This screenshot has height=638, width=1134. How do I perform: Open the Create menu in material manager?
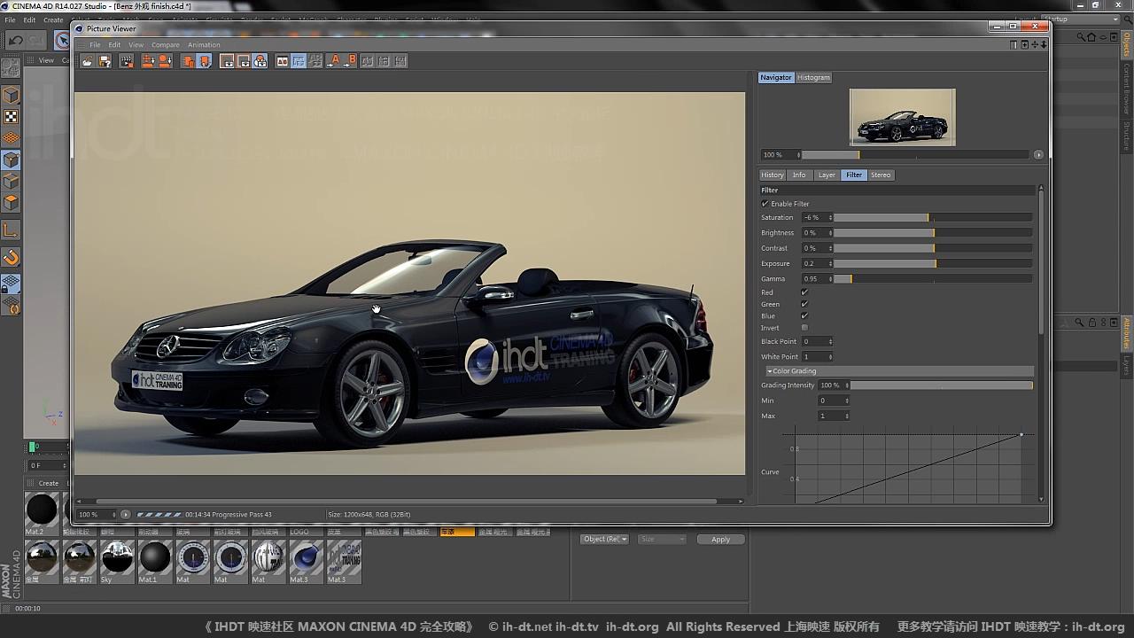click(48, 483)
